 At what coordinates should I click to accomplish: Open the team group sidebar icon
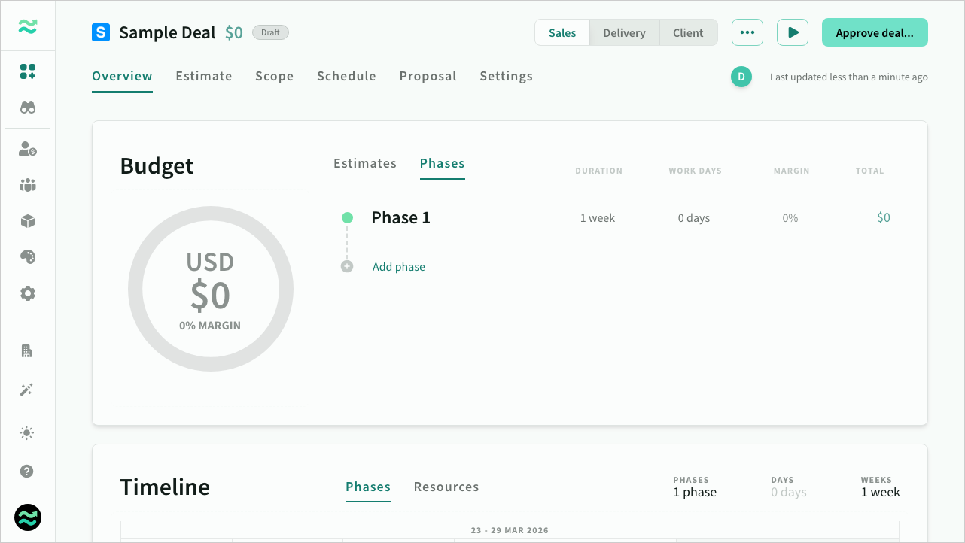(28, 185)
